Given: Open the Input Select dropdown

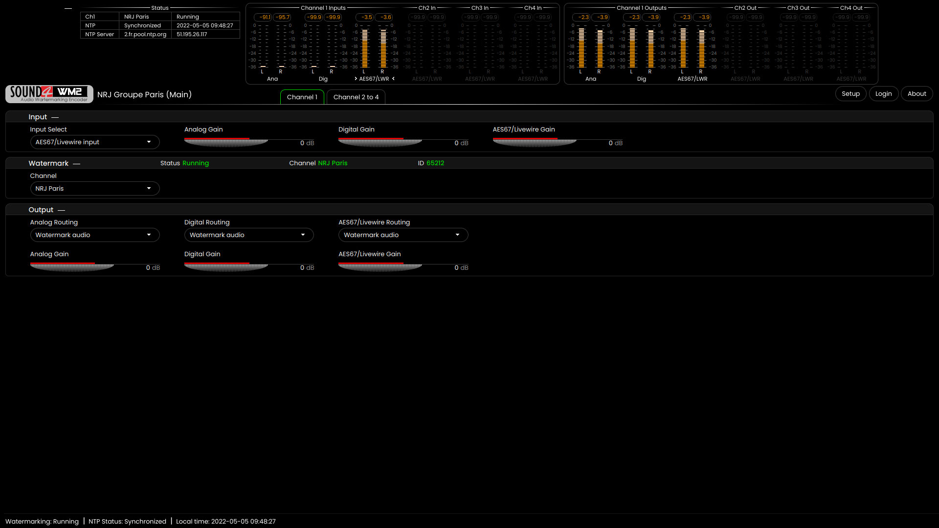Looking at the screenshot, I should click(94, 142).
